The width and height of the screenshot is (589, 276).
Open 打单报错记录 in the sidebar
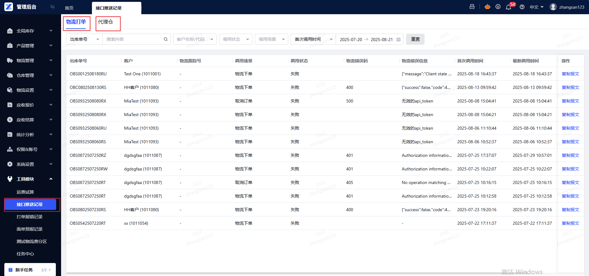pyautogui.click(x=30, y=217)
